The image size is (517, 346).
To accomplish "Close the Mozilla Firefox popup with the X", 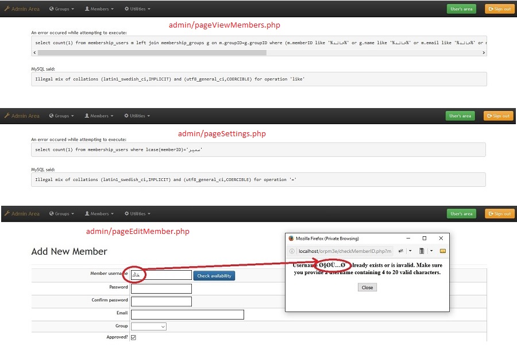I will (441, 238).
